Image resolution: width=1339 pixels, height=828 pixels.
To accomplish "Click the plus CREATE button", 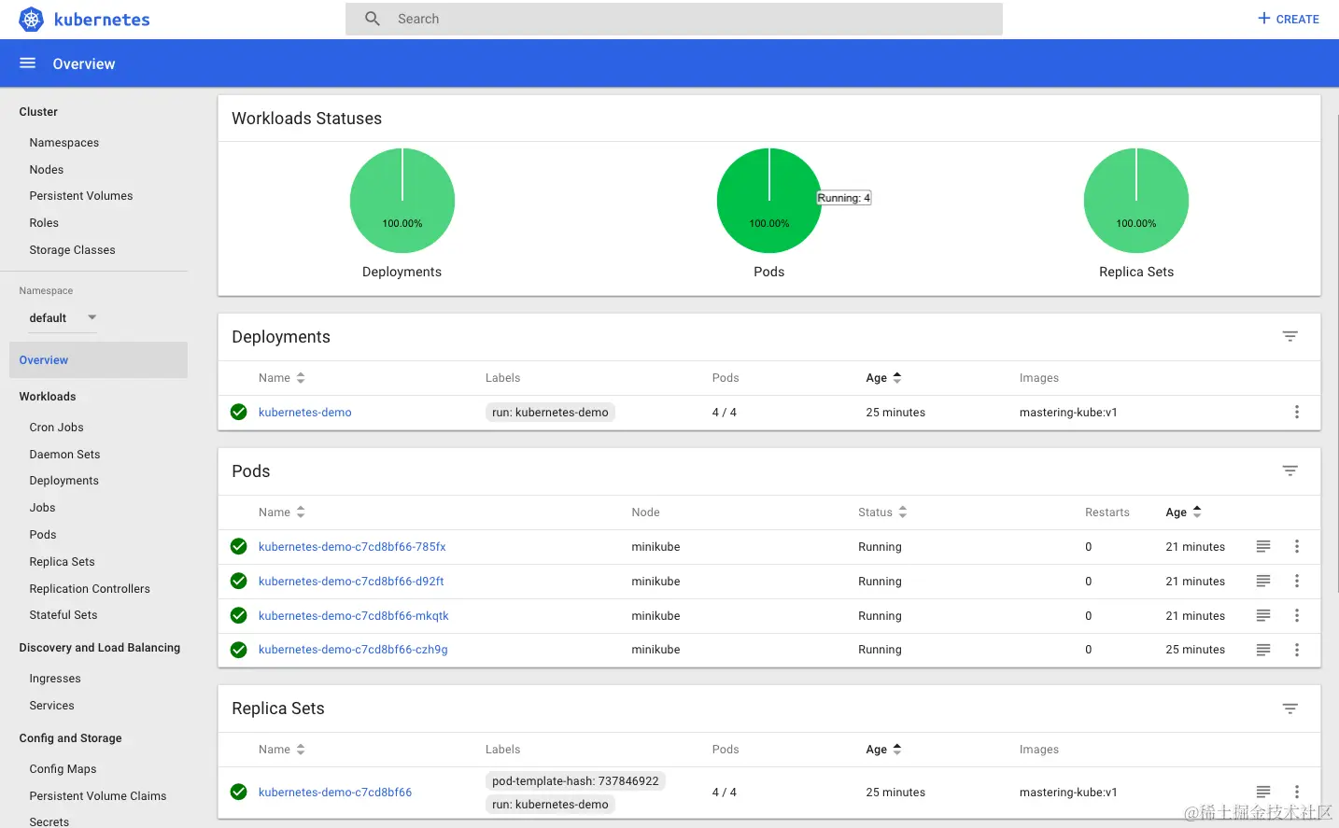I will [1288, 19].
